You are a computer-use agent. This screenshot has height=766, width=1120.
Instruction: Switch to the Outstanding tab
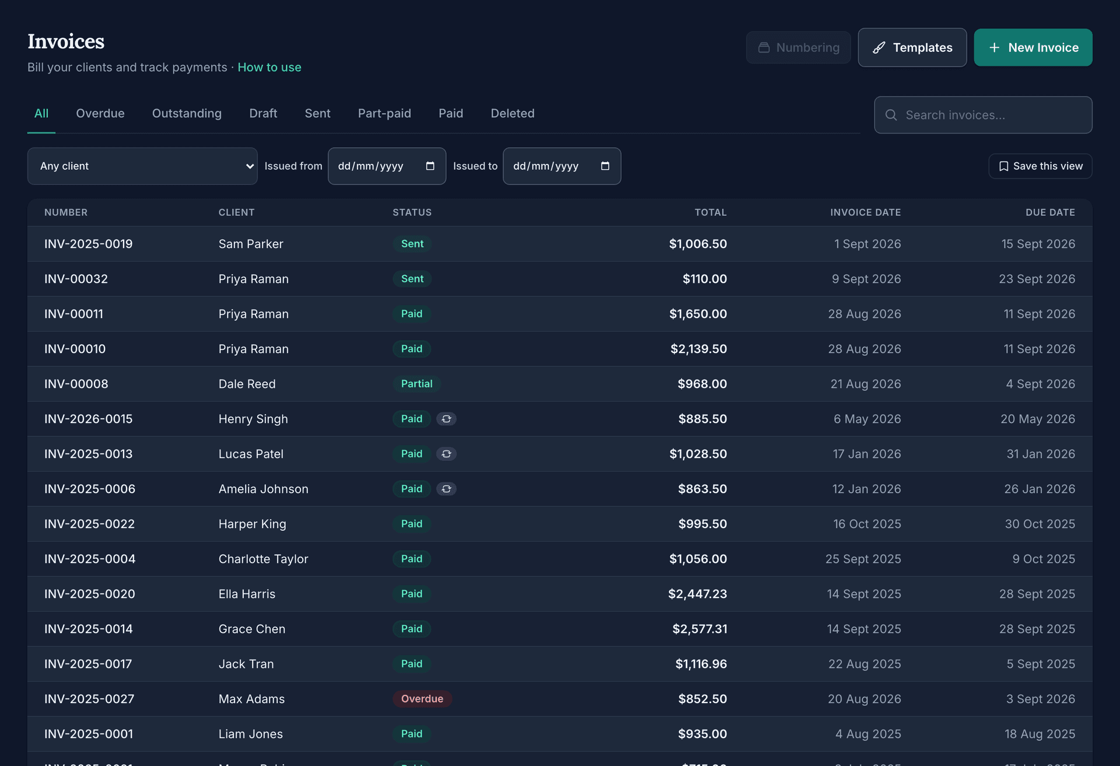[x=187, y=113]
